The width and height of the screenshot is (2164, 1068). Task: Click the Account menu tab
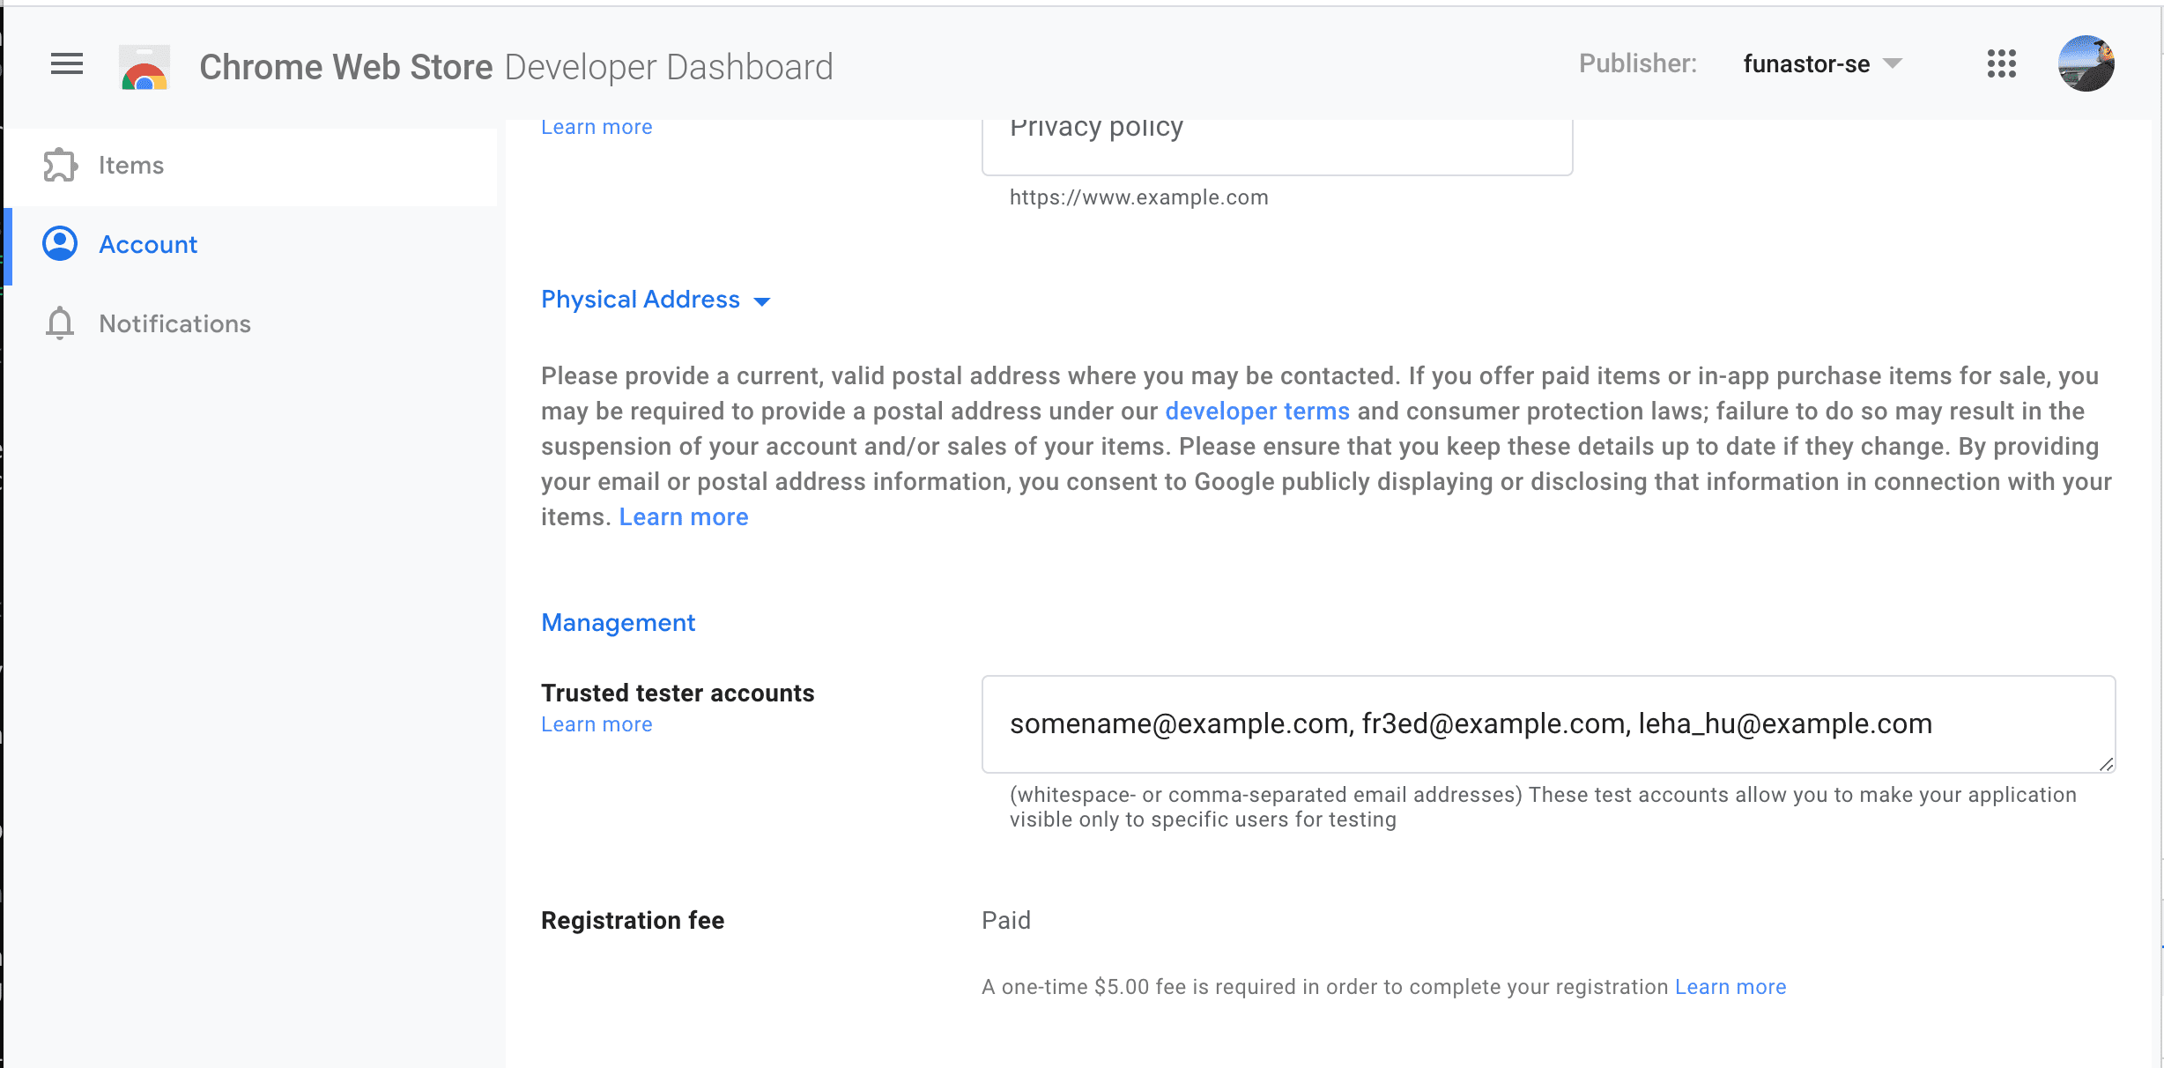pos(148,244)
